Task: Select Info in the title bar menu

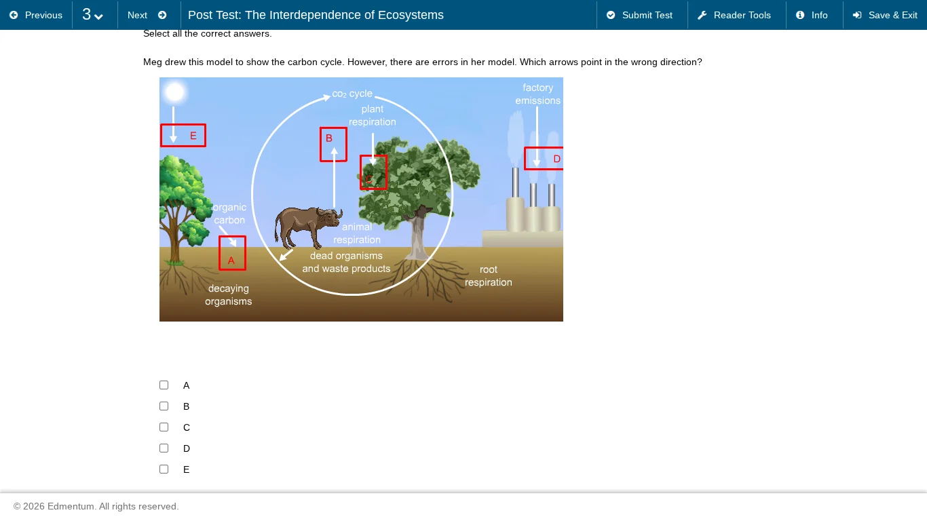Action: (814, 15)
